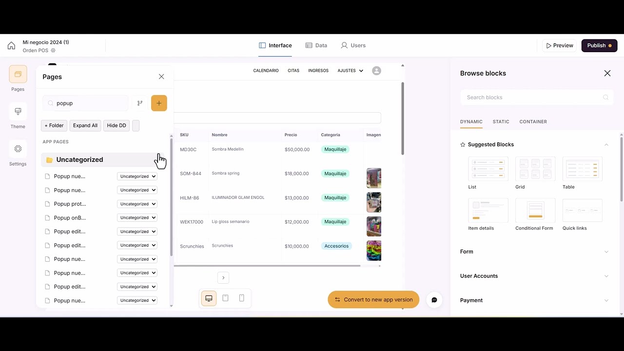Click the home icon in top bar
624x351 pixels.
tap(11, 46)
